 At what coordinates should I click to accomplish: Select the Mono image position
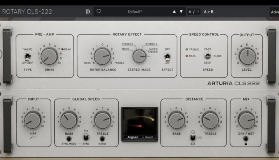pyautogui.click(x=125, y=49)
